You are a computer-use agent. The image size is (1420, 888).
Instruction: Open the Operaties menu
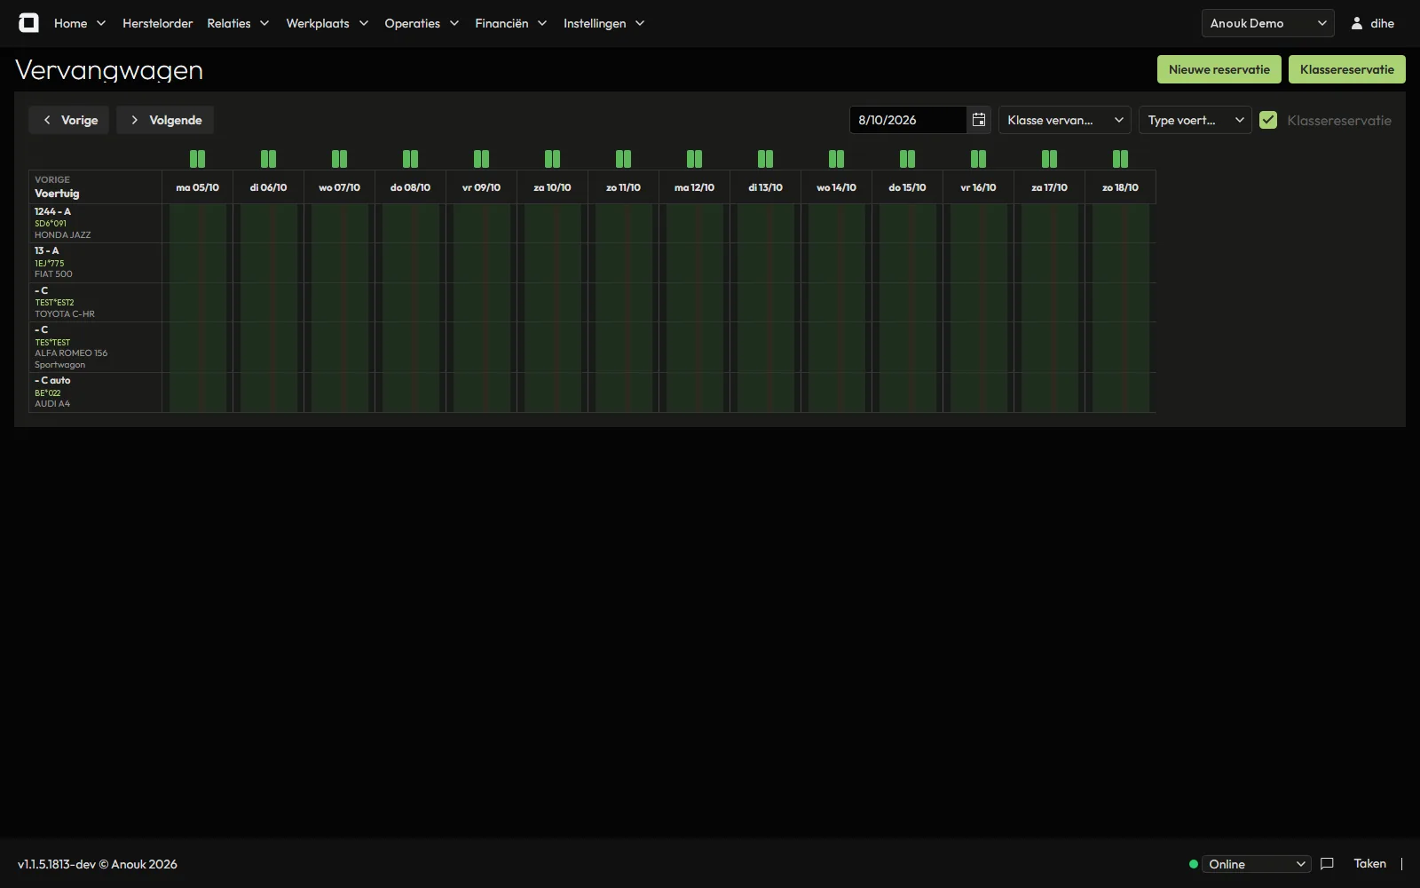coord(422,23)
